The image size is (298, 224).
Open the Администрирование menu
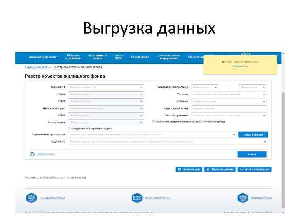[43, 57]
